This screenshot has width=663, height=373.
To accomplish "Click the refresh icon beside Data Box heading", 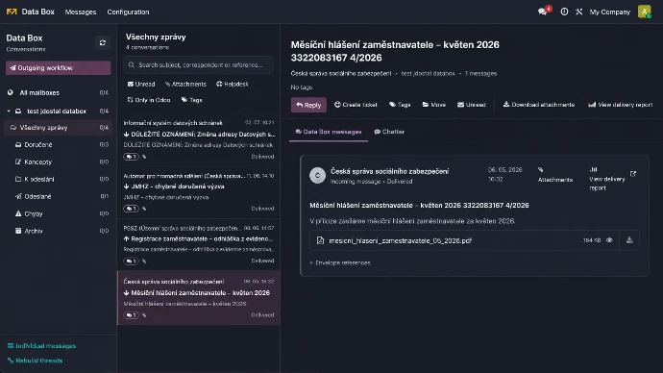I will [102, 42].
